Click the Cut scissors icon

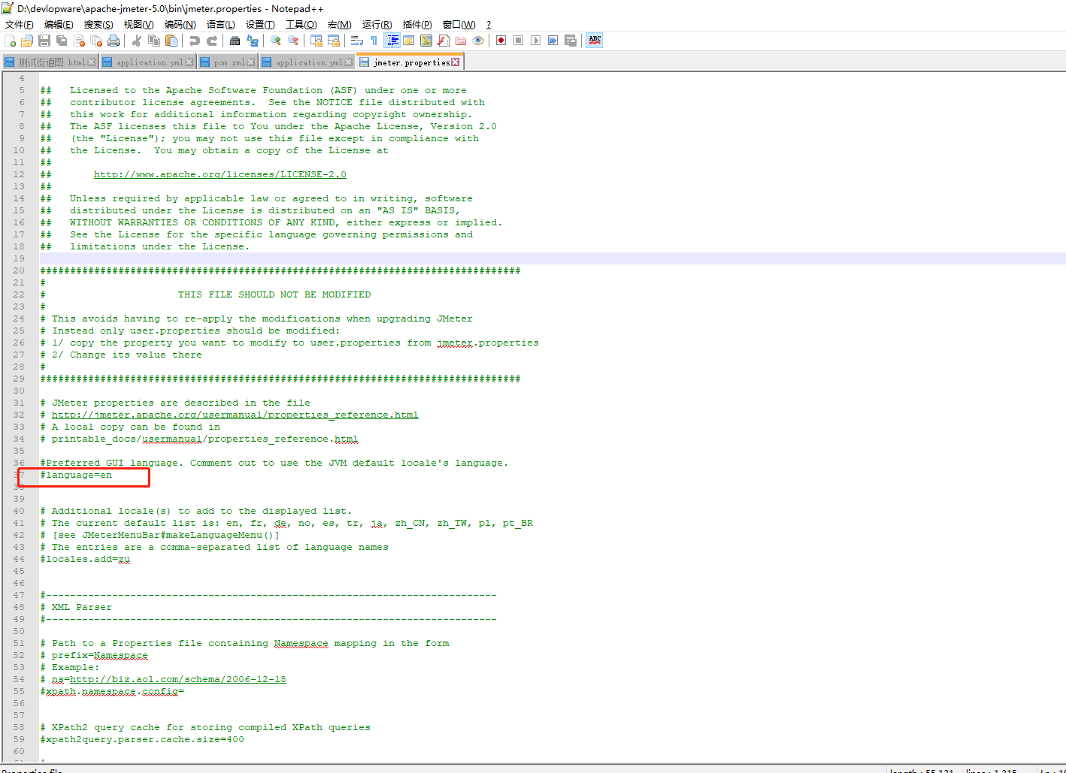[x=137, y=41]
